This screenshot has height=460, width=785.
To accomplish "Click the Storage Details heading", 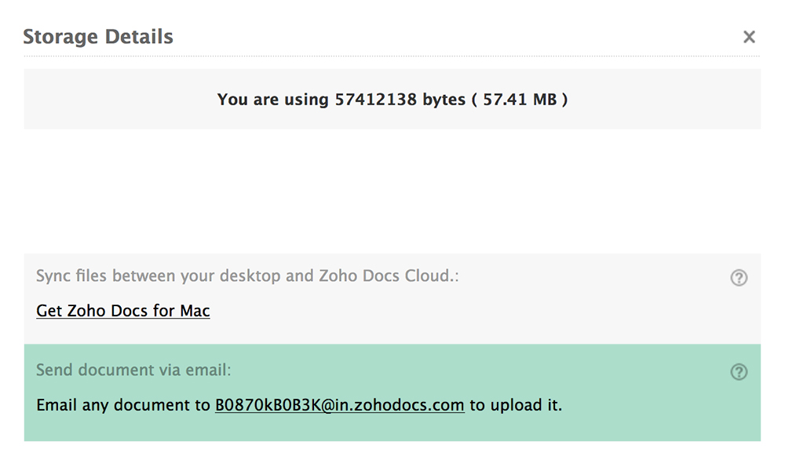I will click(x=98, y=37).
